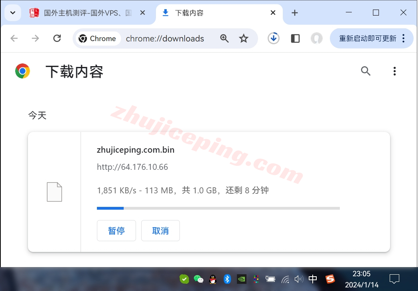
Task: Open Bluetooth tray icon
Action: [227, 279]
